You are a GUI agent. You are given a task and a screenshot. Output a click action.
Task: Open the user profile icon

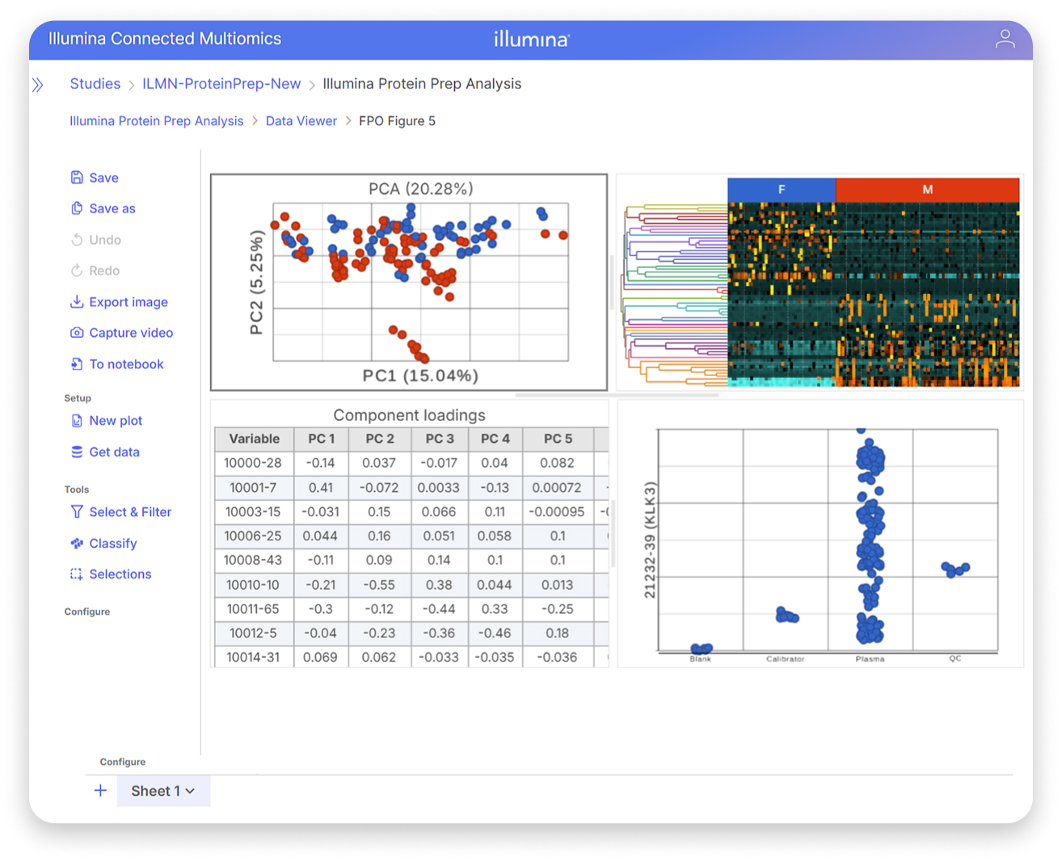point(1005,39)
